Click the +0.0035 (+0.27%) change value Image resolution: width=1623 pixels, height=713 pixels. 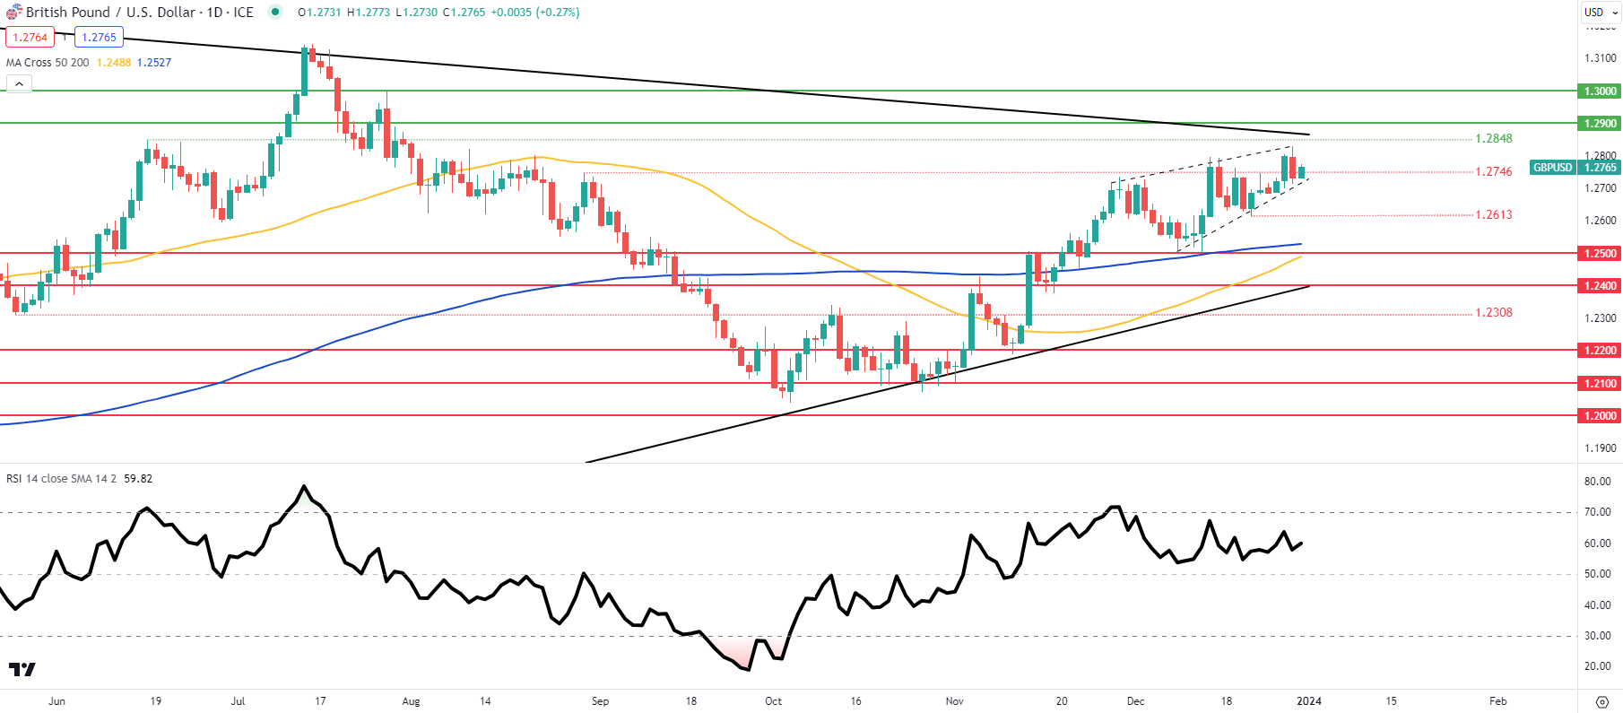tap(535, 12)
